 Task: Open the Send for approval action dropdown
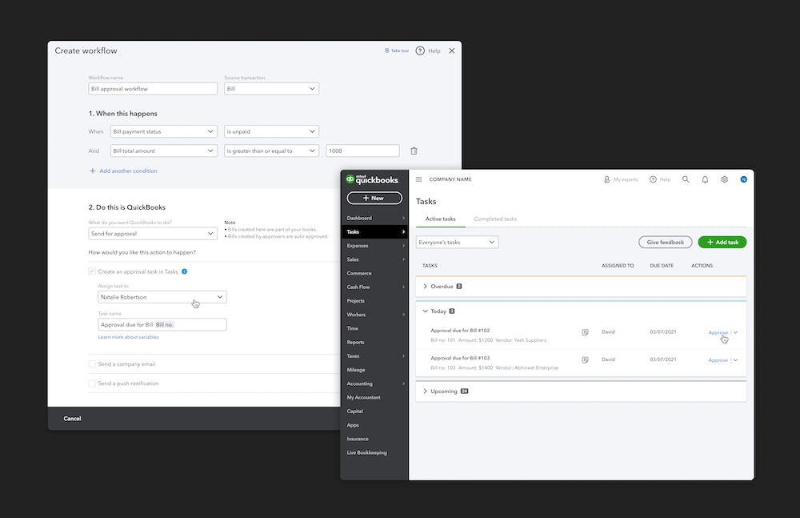pos(153,234)
